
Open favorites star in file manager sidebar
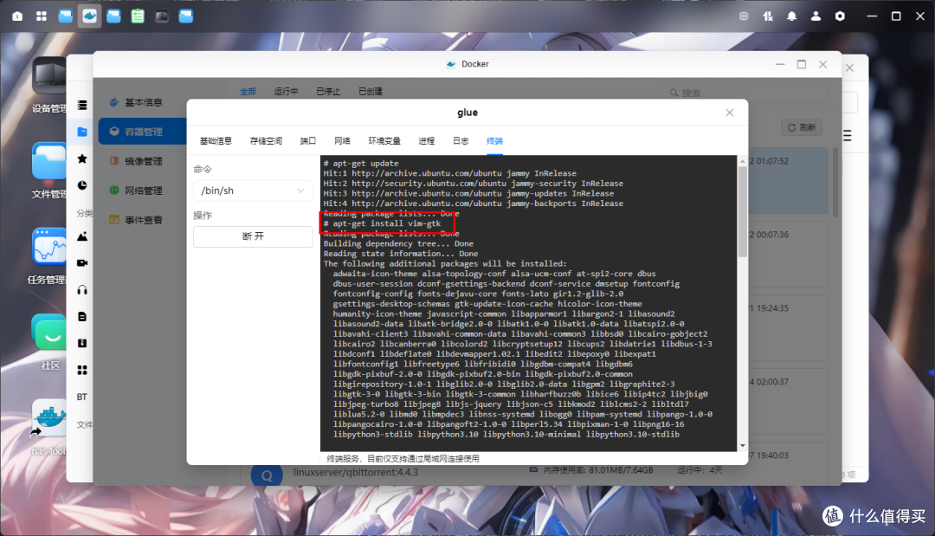click(x=82, y=158)
